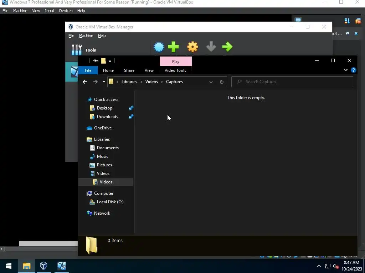Image resolution: width=365 pixels, height=273 pixels.
Task: Open Explorer Help with the blue question mark icon
Action: click(353, 70)
